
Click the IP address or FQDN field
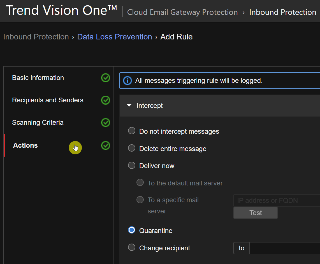point(276,201)
